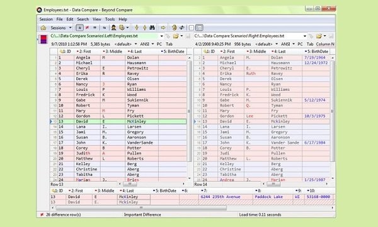Image resolution: width=378 pixels, height=227 pixels.
Task: Click the Swap Sides icon
Action: coord(182,28)
